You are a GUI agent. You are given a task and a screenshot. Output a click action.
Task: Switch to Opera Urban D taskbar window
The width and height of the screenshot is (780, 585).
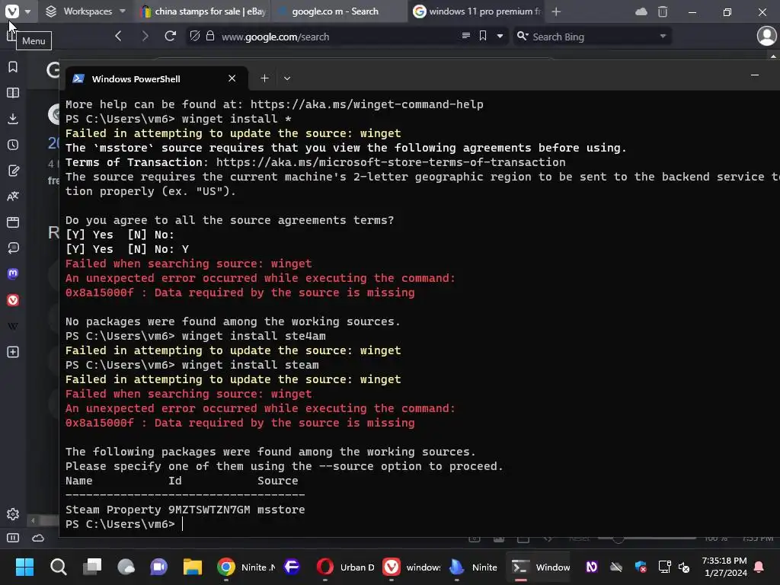coord(347,567)
